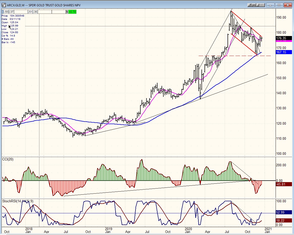Screen dimensions: 294x235
Task: Click the 52.99 StochRSI value label
Action: pyautogui.click(x=284, y=212)
